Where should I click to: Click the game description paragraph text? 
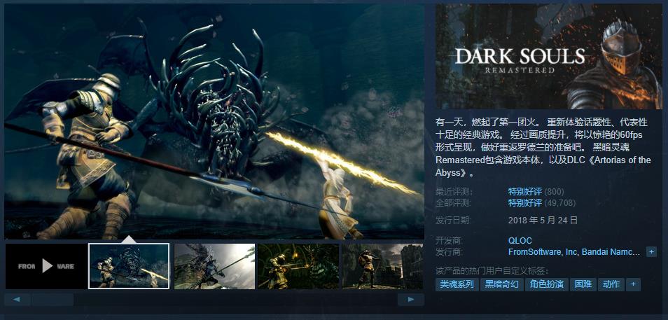tap(543, 148)
